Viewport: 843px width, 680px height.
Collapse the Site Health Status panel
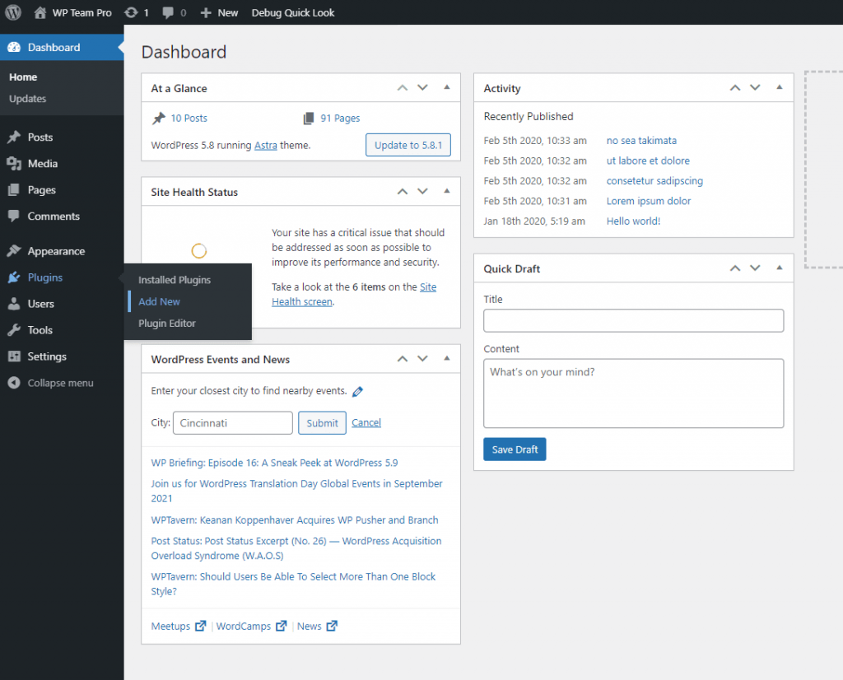(447, 191)
